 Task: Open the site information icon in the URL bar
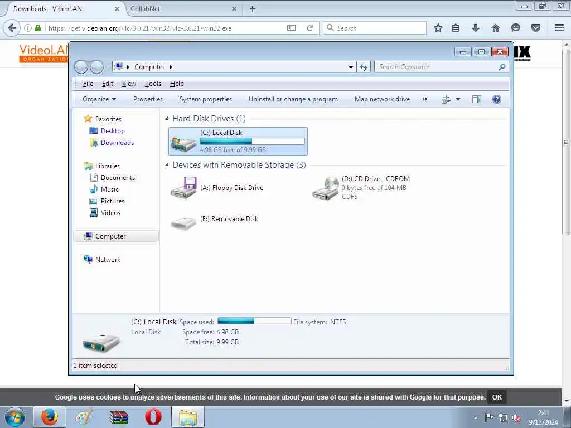click(x=28, y=28)
